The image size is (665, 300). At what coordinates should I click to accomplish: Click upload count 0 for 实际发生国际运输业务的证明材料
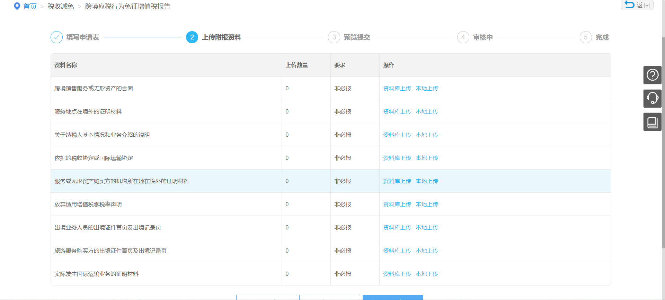click(287, 274)
